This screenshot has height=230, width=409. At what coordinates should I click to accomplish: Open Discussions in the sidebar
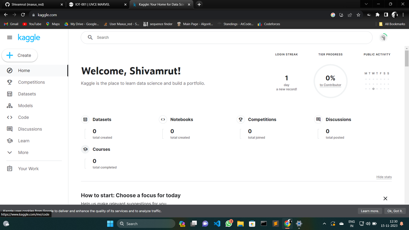click(x=34, y=129)
